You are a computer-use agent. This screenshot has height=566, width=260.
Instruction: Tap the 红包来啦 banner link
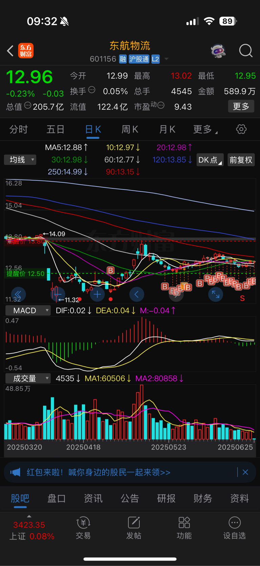pyautogui.click(x=99, y=472)
